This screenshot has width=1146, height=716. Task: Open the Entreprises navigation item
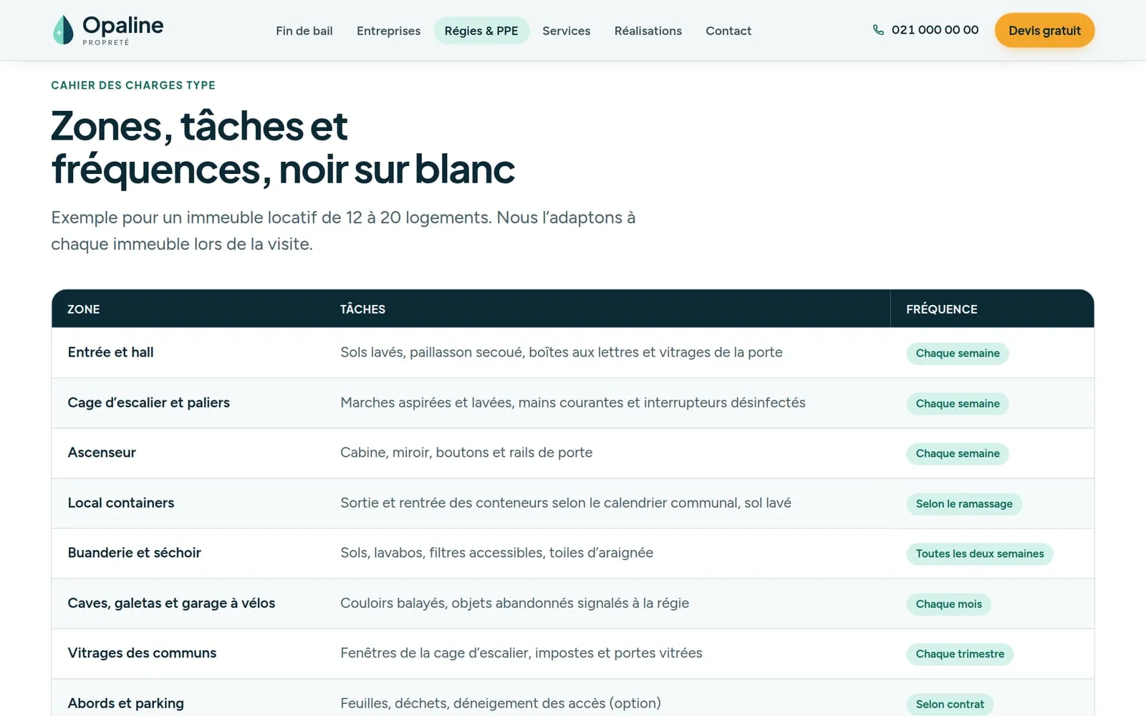click(x=388, y=31)
